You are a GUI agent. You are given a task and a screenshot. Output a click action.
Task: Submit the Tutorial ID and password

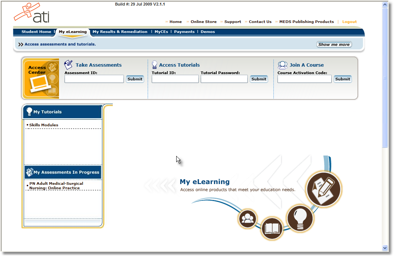[259, 79]
